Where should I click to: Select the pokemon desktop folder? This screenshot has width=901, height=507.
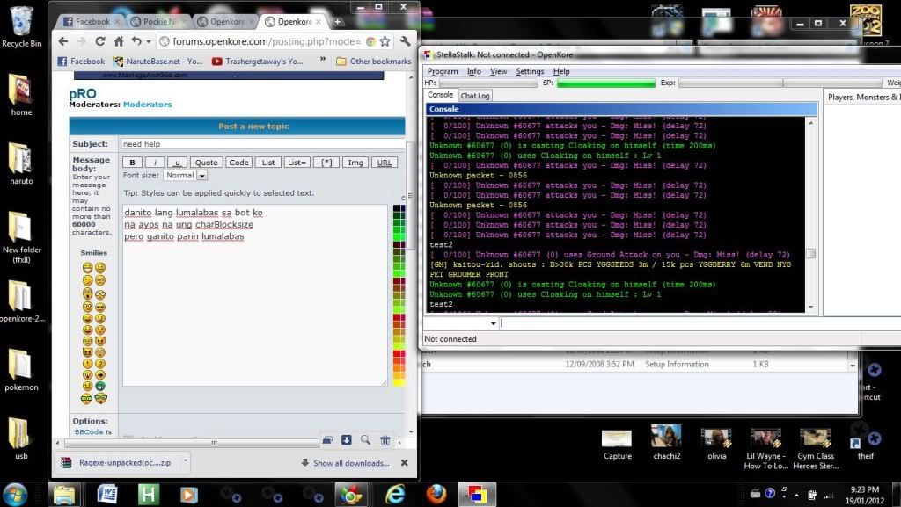pyautogui.click(x=21, y=370)
